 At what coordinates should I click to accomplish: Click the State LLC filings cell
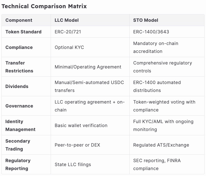tap(73, 164)
